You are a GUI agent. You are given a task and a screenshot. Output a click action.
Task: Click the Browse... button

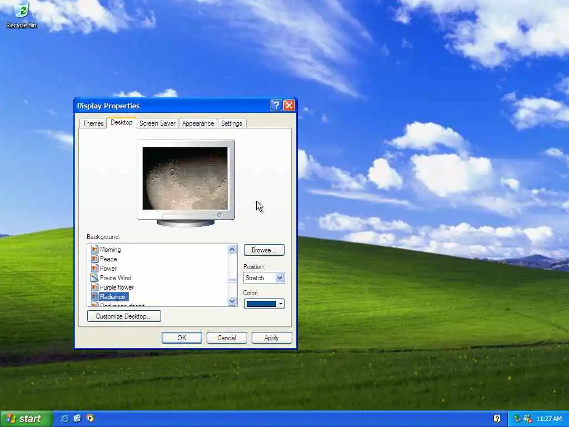tap(264, 250)
